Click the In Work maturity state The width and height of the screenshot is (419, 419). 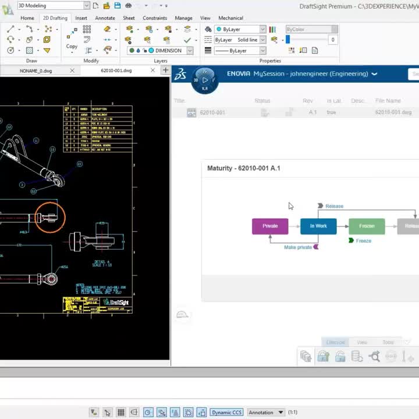(x=318, y=226)
